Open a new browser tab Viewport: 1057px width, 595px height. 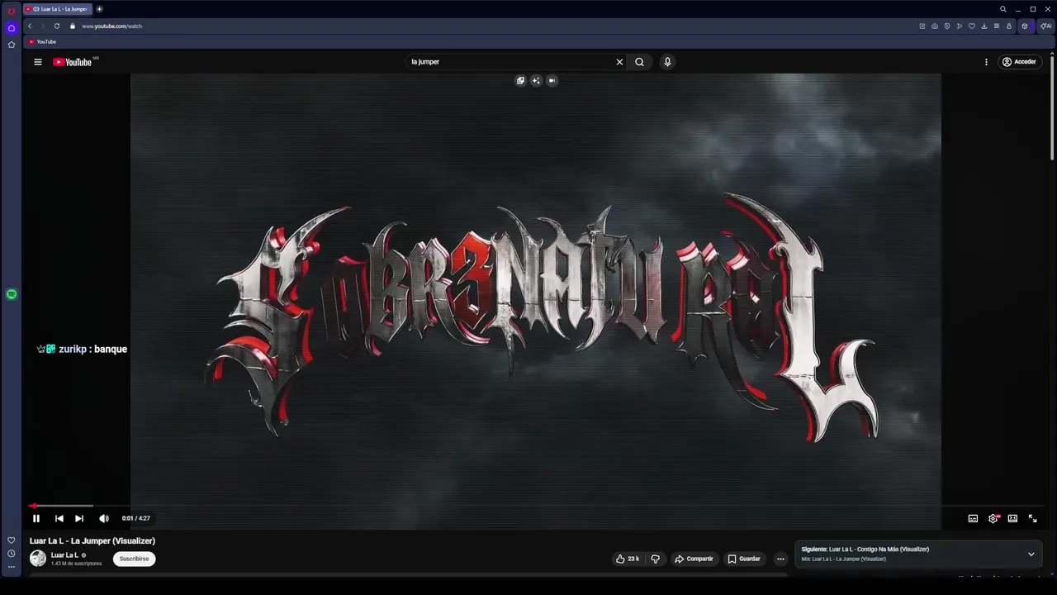[x=99, y=9]
